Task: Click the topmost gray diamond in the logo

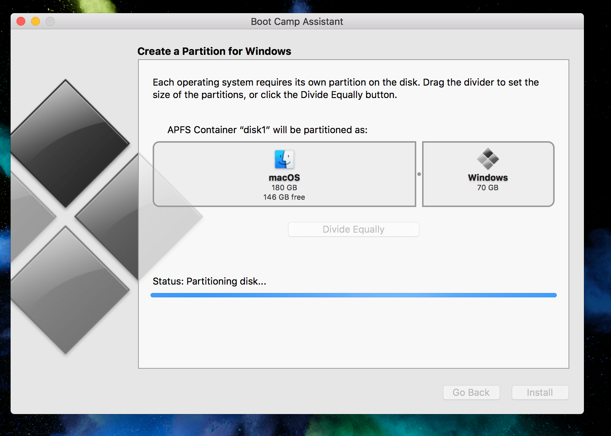Action: coord(70,143)
